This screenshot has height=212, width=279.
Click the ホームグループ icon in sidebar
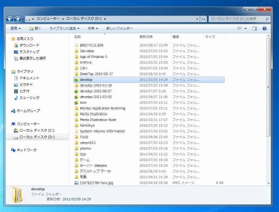pyautogui.click(x=13, y=111)
